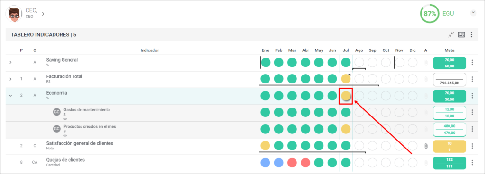Click the Facturación Total meta 796.845,00 box

coord(449,79)
